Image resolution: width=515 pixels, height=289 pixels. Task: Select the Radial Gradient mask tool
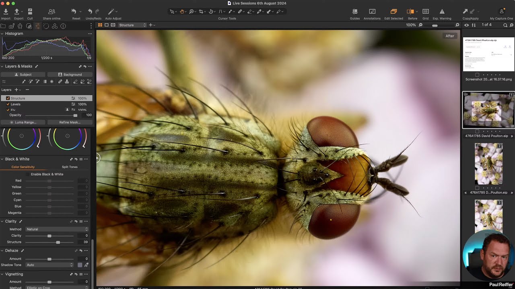point(51,81)
